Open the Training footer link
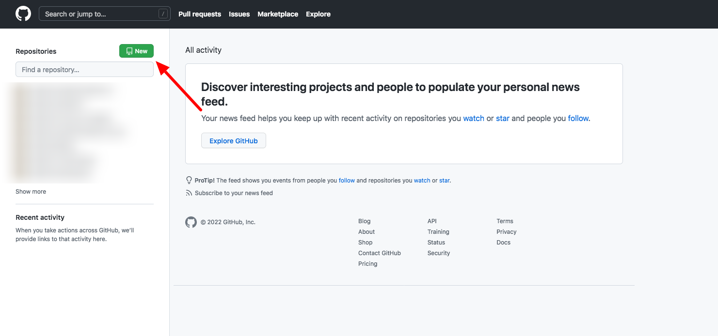The height and width of the screenshot is (336, 718). (x=438, y=232)
